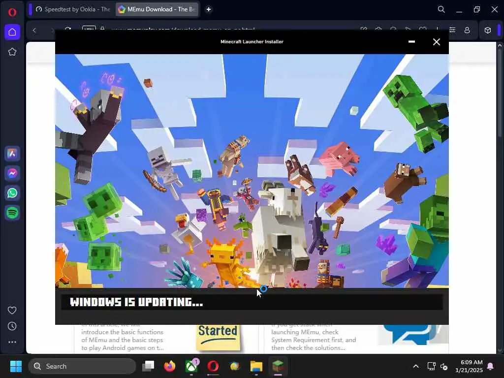Open the clock and date flyout
Screen dimensions: 504x378
469,366
